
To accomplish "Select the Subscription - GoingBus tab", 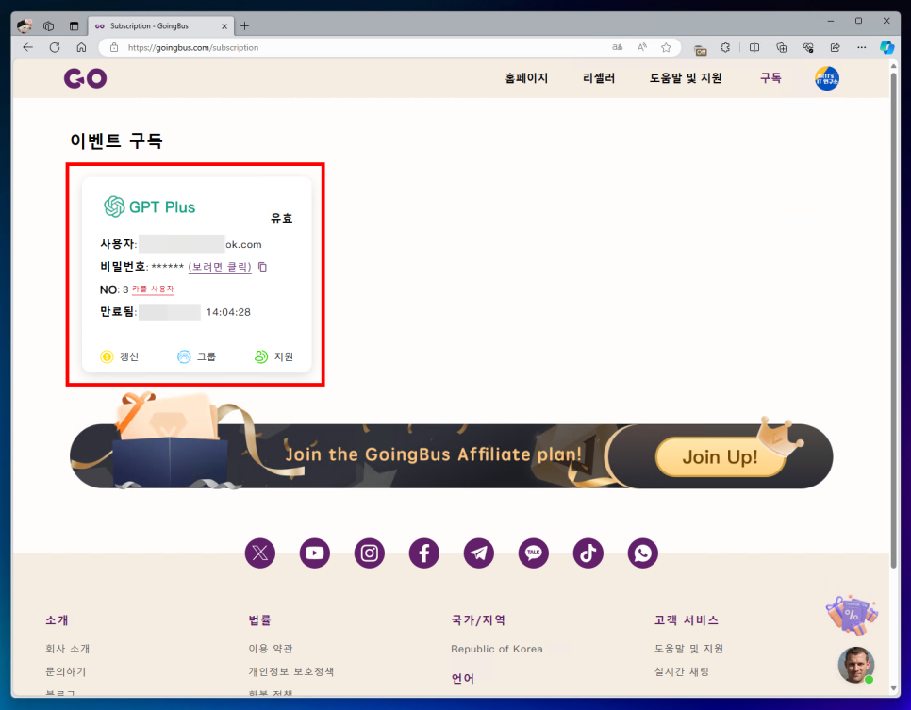I will 161,26.
